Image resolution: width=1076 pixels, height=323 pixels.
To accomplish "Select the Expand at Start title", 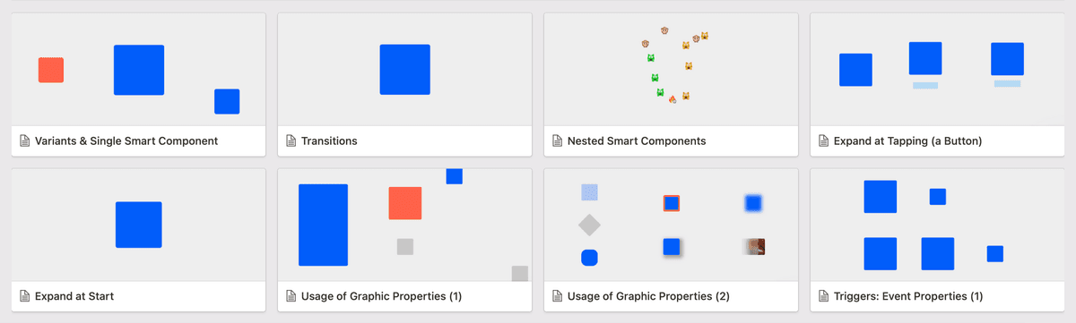I will 74,296.
